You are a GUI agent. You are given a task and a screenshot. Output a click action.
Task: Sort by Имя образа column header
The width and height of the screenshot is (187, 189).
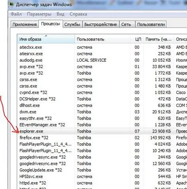coord(46,39)
